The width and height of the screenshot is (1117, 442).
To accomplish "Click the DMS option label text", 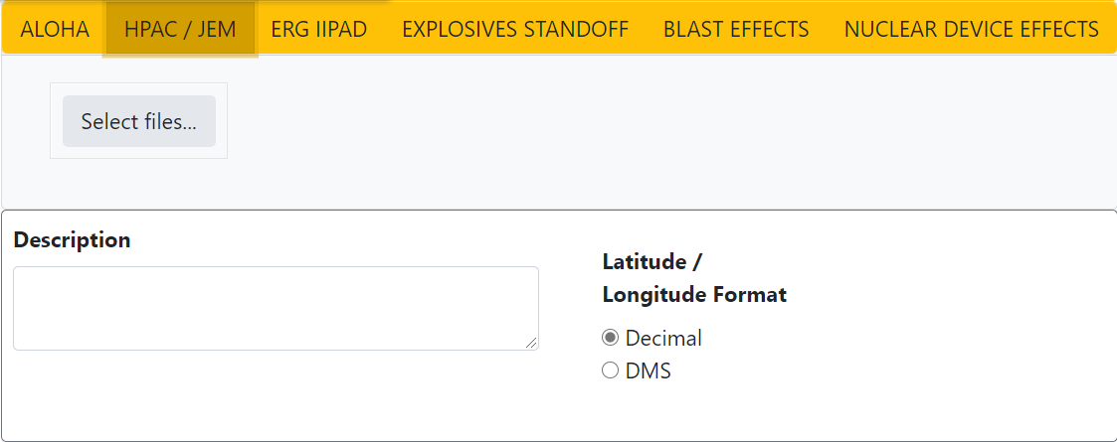I will coord(648,371).
